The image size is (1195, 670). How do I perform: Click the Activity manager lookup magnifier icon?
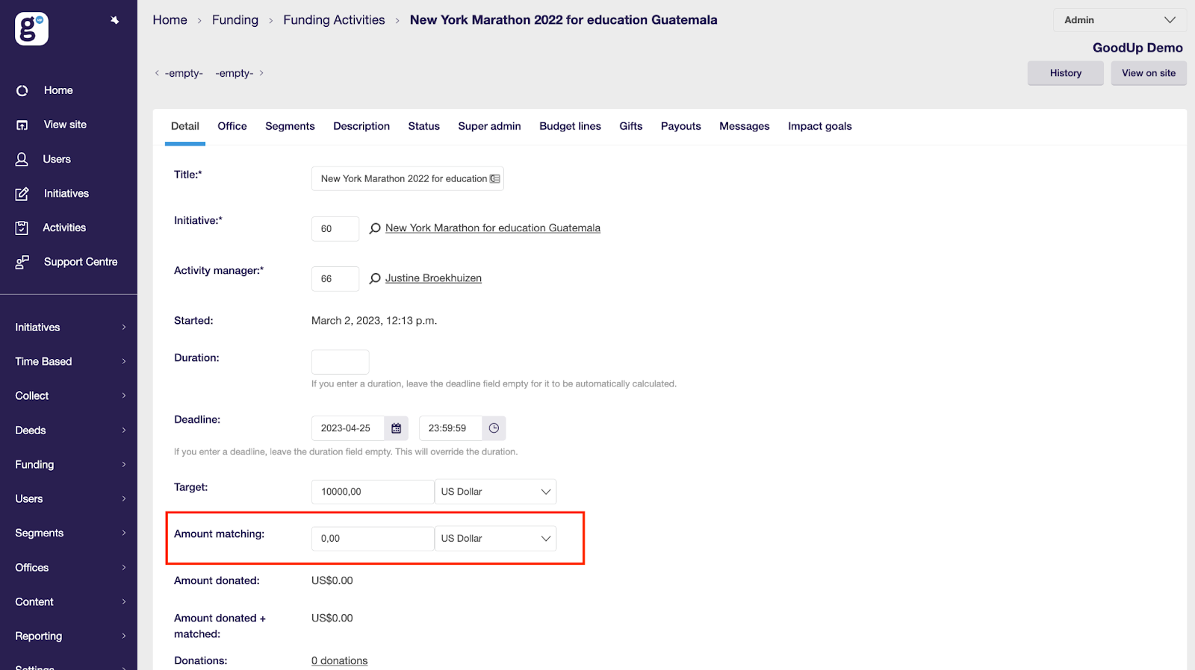[x=375, y=278]
